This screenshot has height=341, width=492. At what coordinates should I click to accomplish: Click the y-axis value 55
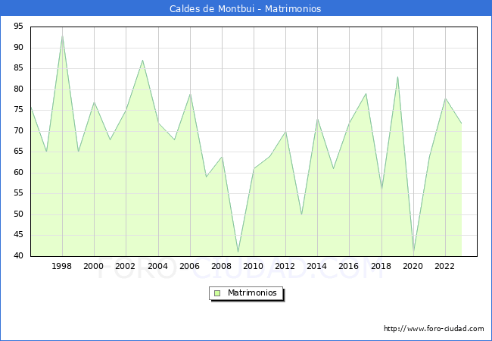[x=18, y=193]
